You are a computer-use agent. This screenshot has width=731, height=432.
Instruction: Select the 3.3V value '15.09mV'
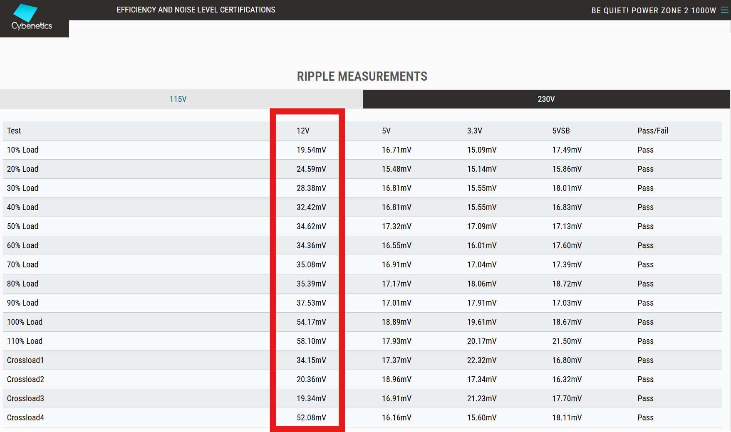click(482, 150)
